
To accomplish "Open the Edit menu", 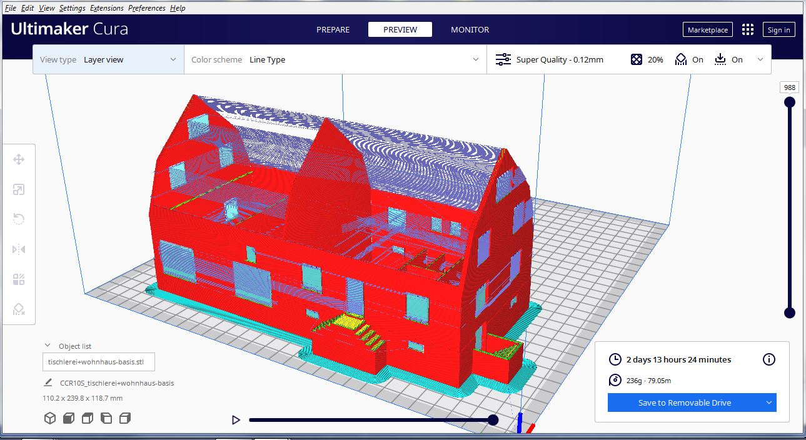I will (28, 8).
